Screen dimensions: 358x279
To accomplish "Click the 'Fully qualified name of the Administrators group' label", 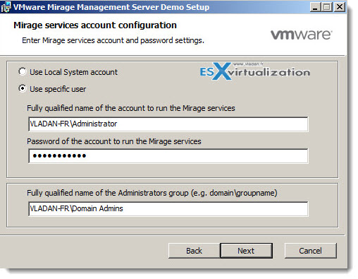I will coord(152,193).
